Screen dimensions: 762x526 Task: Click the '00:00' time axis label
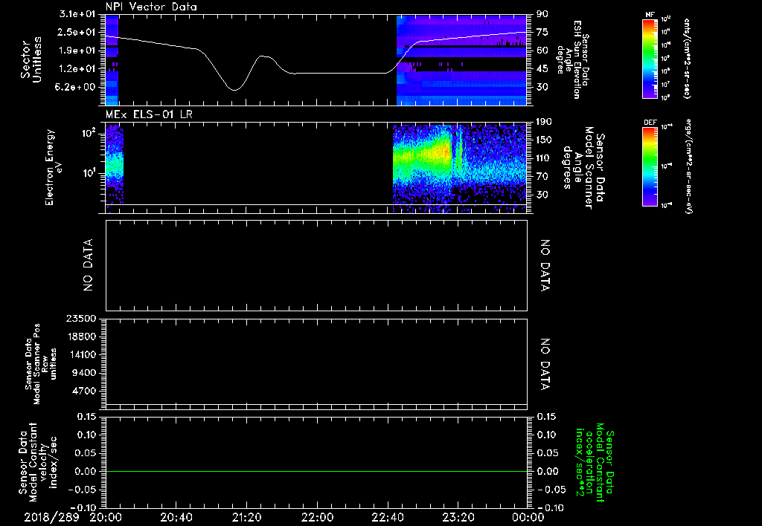[x=528, y=517]
